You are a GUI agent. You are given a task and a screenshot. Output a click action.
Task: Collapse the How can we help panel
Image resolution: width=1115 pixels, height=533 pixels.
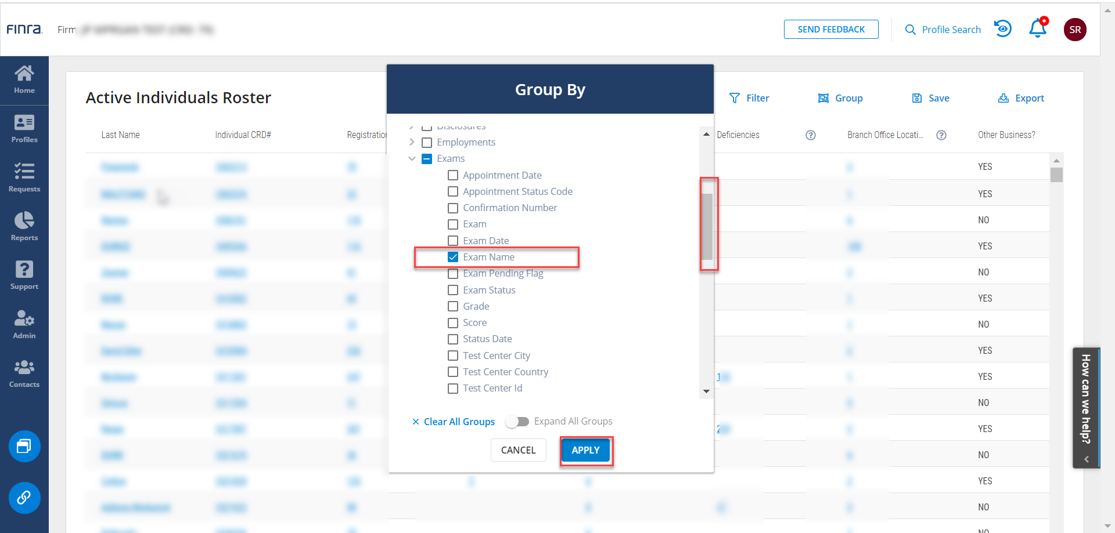pyautogui.click(x=1086, y=459)
